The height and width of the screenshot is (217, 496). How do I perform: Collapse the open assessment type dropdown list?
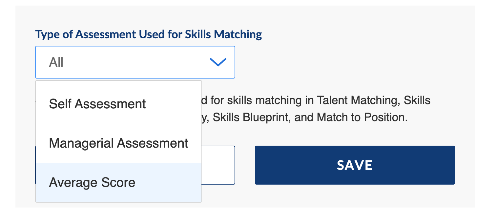[x=218, y=62]
